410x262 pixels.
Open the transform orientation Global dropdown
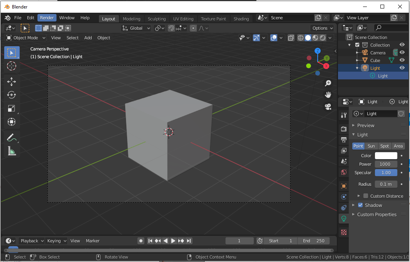(x=136, y=28)
